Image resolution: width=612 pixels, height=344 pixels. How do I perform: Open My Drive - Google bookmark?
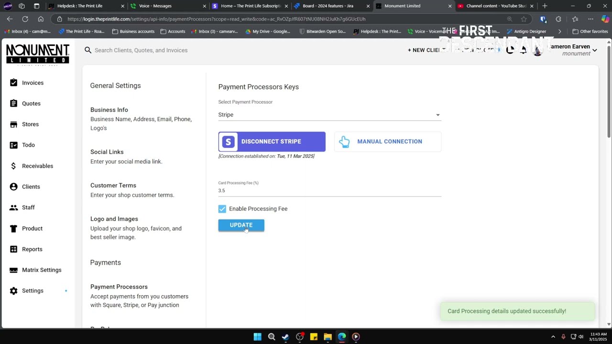268,32
